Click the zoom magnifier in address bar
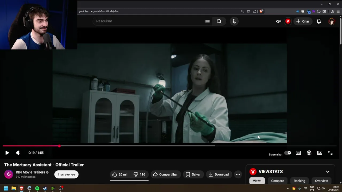This screenshot has width=342, height=192. click(x=242, y=11)
